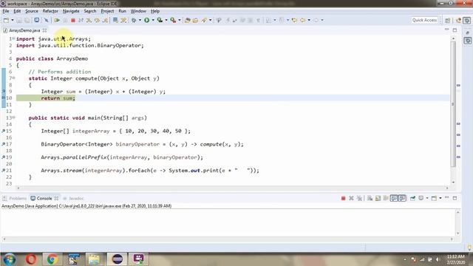Screen dimensions: 473x266
Task: Click the Step Over debug icon
Action: (x=97, y=20)
